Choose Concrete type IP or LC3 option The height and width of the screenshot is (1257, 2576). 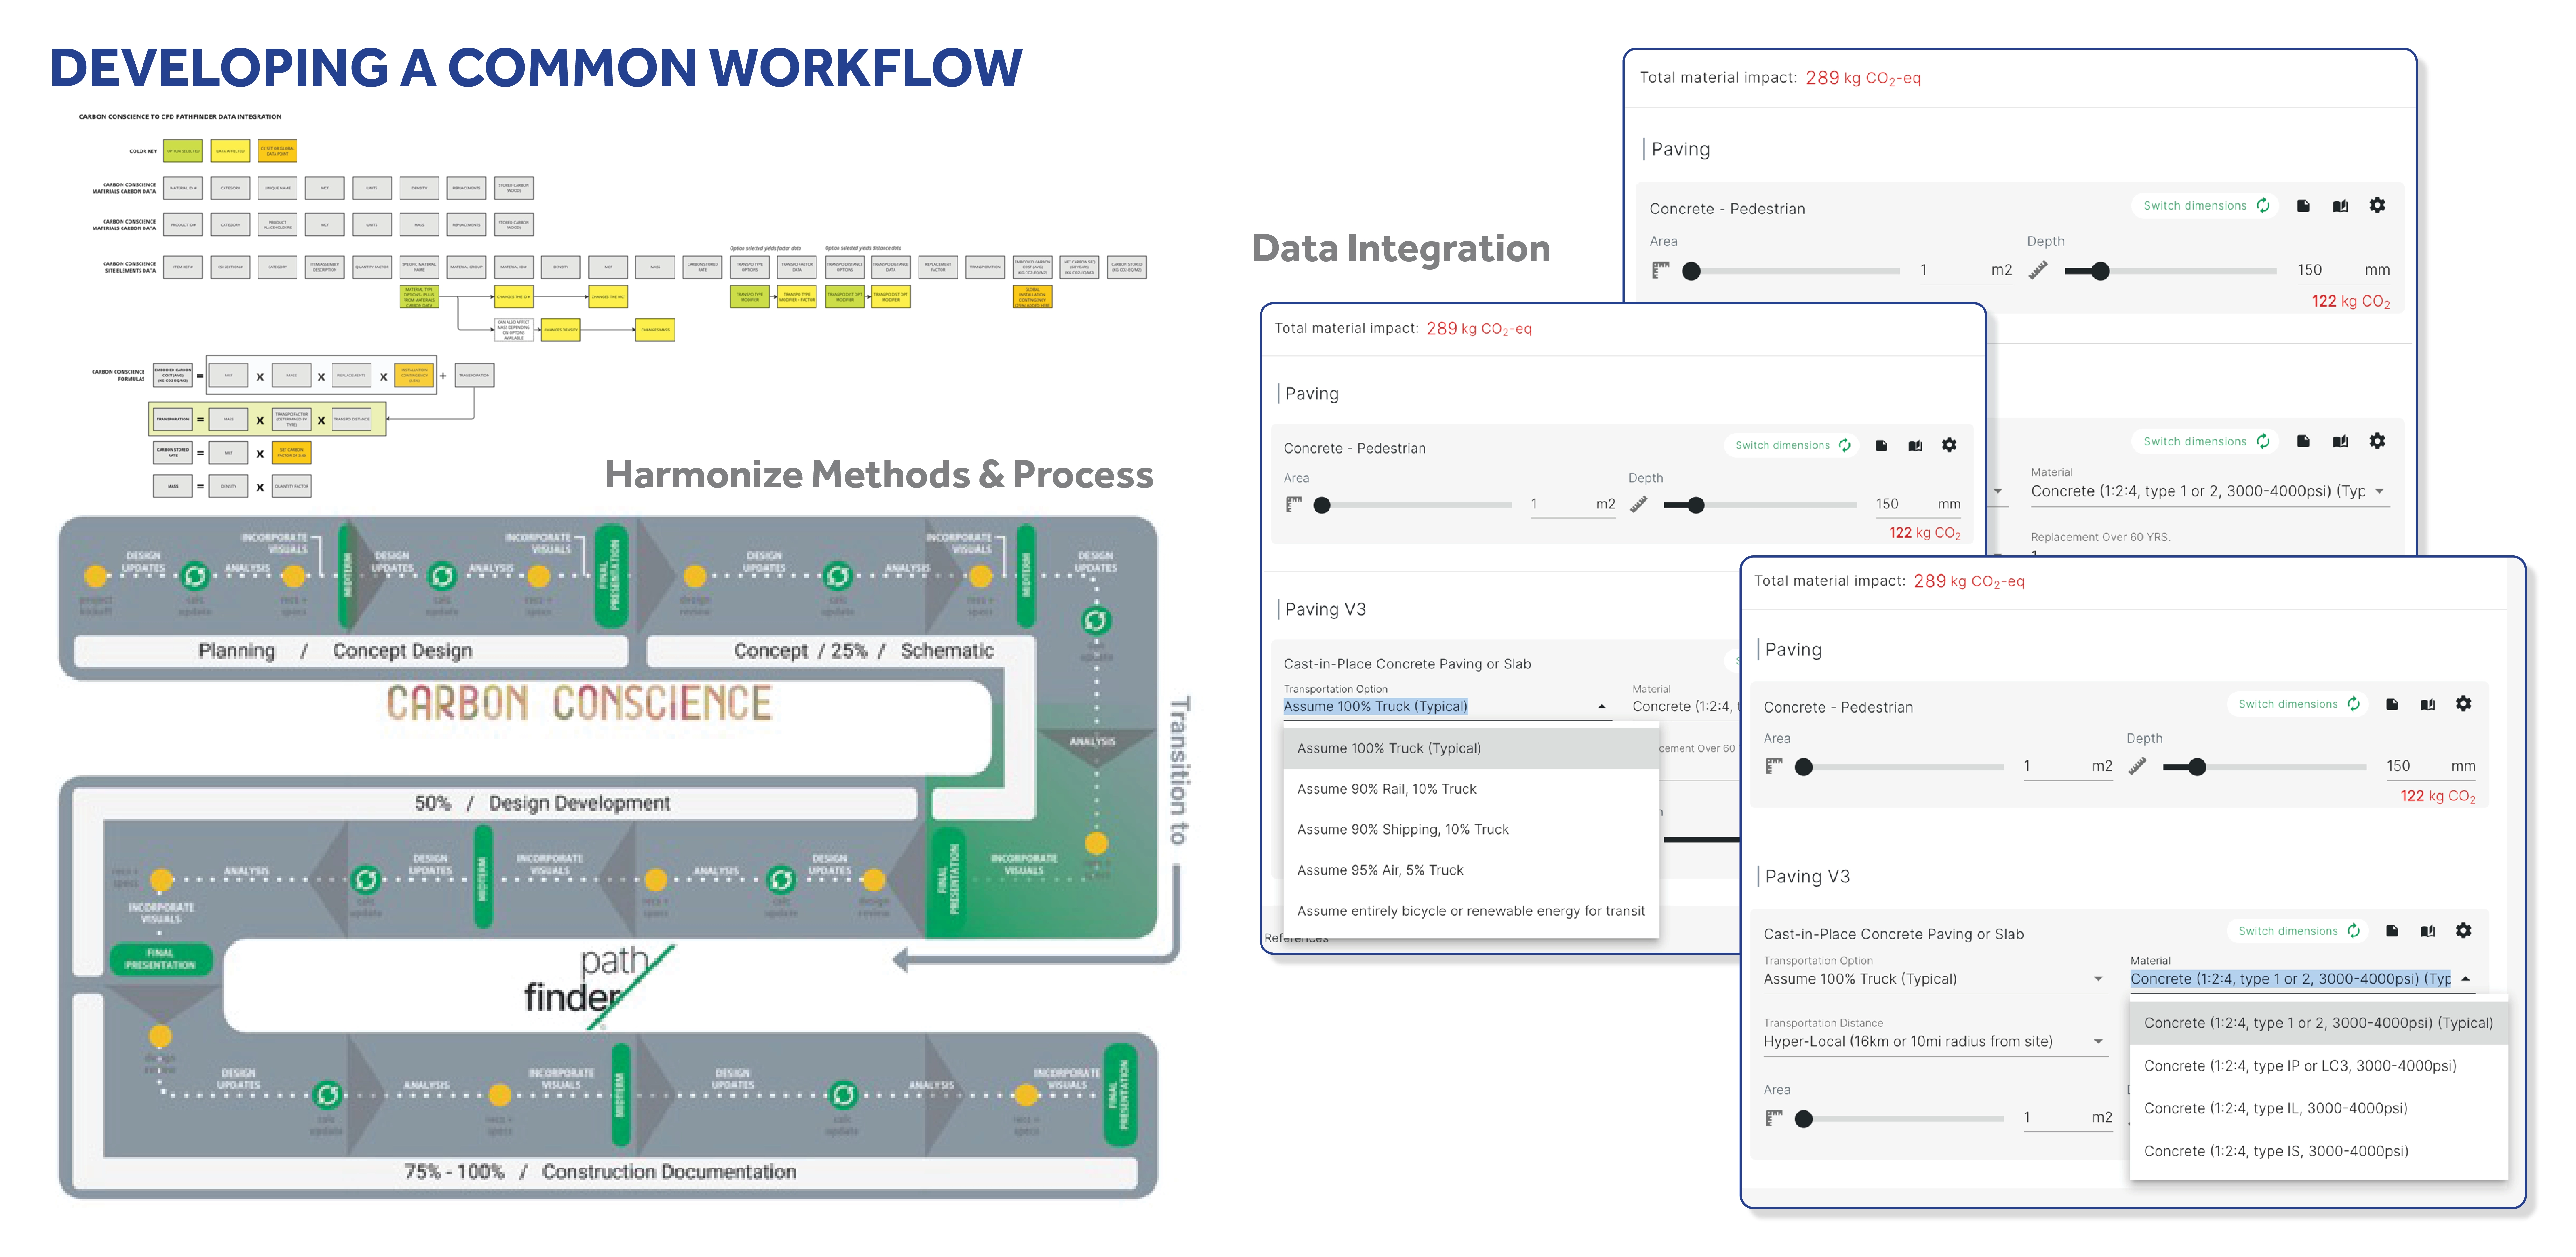[2299, 1066]
